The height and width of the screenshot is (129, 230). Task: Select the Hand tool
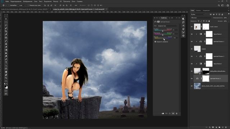tap(6, 72)
